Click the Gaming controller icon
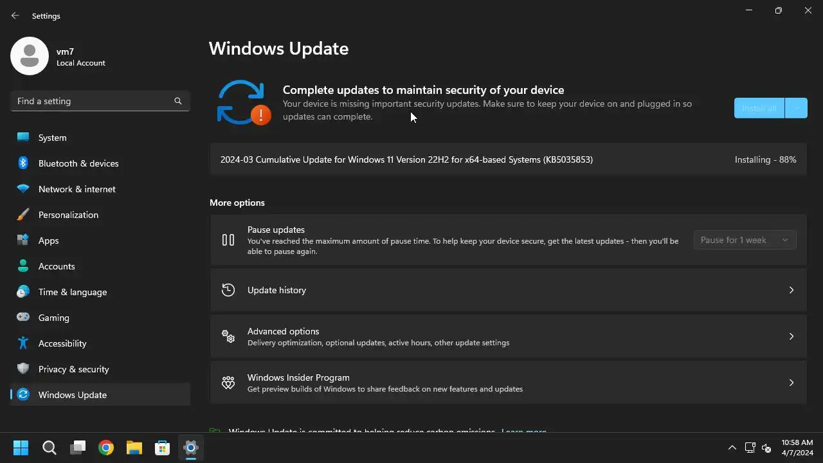 [x=23, y=317]
